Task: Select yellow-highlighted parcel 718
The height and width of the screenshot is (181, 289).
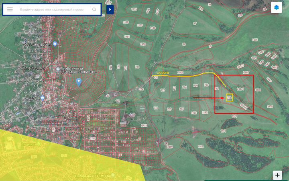Action: coord(229,97)
